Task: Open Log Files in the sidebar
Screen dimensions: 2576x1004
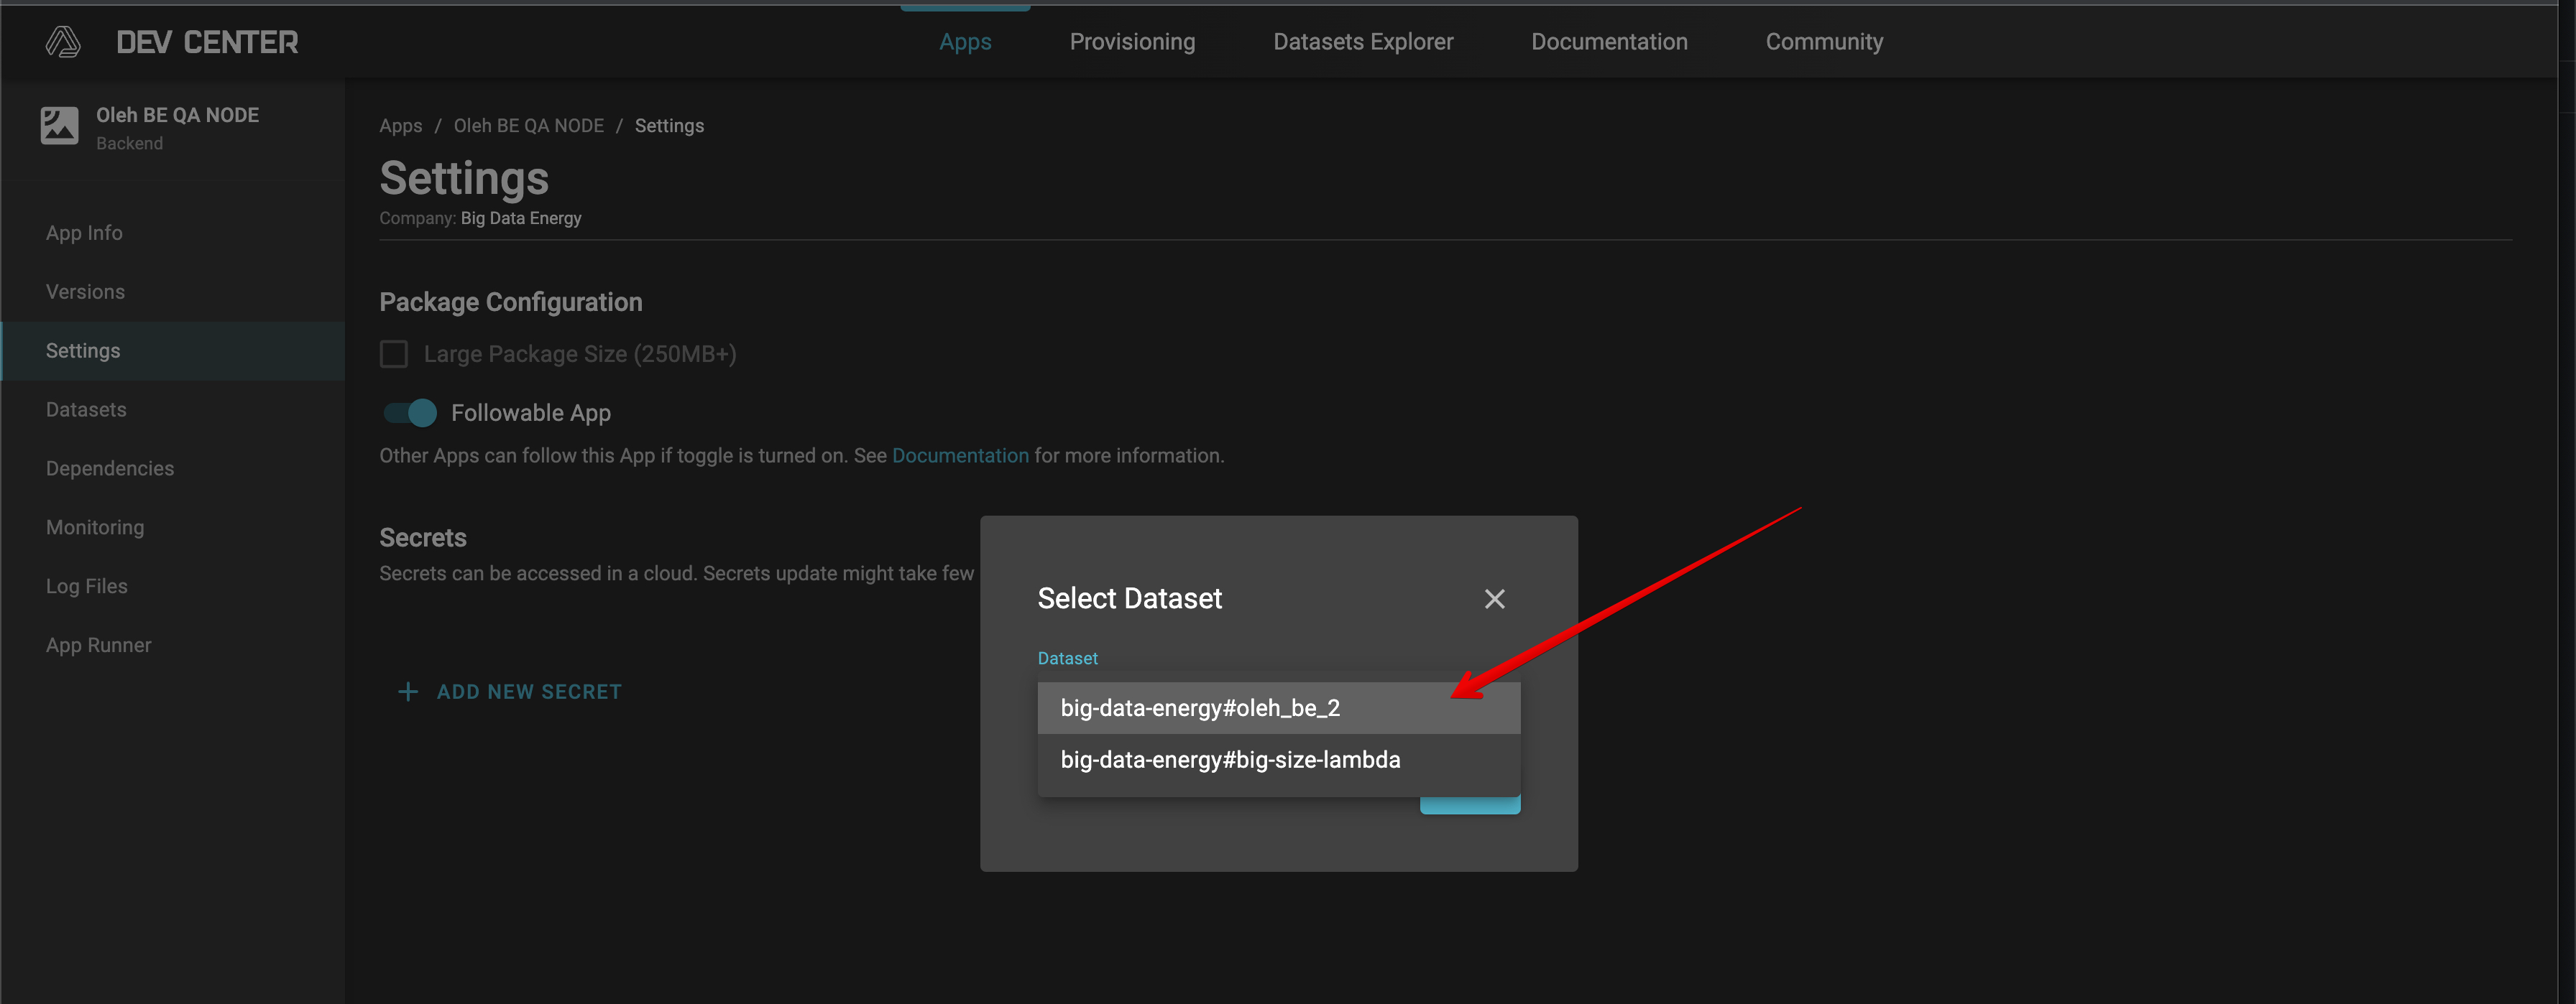Action: tap(173, 587)
